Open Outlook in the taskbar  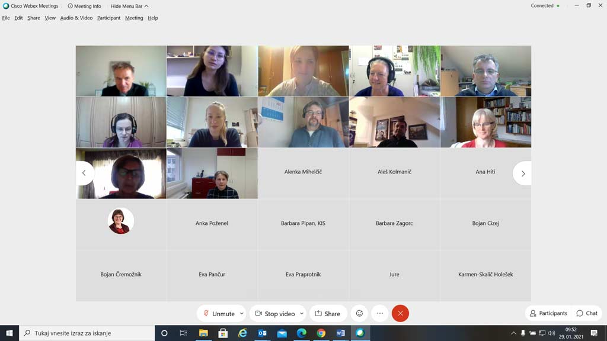(x=262, y=333)
